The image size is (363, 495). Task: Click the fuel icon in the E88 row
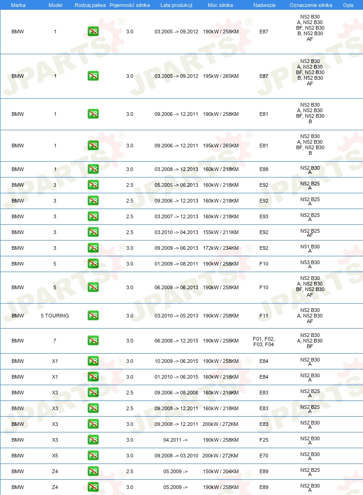(x=93, y=169)
